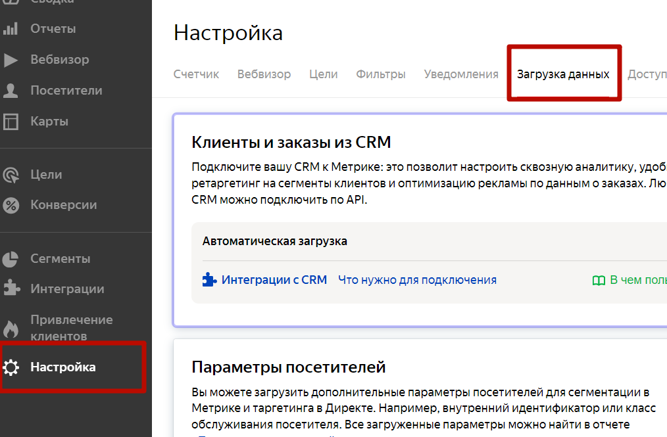667x437 pixels.
Task: Switch to the Вебвизор settings tab
Action: 264,74
